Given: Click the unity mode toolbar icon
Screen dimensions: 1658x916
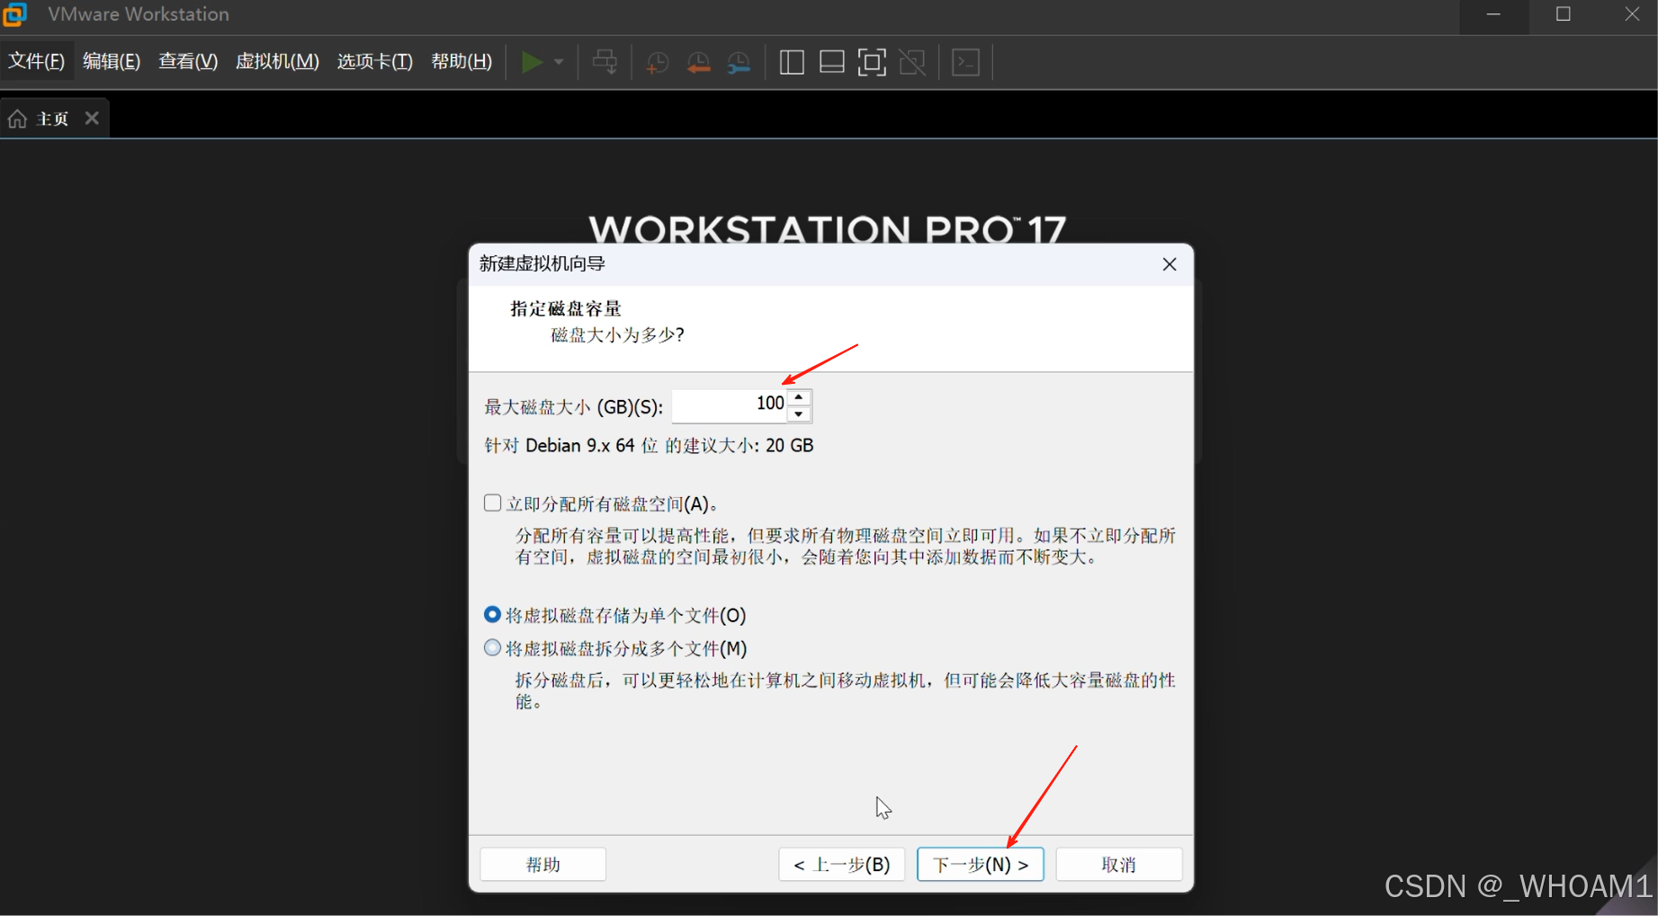Looking at the screenshot, I should (912, 62).
